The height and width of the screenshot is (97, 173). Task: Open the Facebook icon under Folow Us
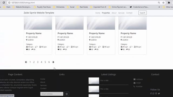[151, 93]
